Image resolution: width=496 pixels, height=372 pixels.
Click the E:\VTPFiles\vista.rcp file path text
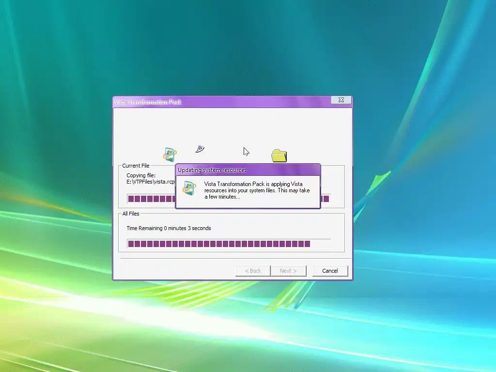point(151,182)
